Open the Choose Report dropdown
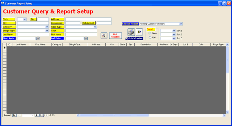Image resolution: width=232 pixels, height=126 pixels. pos(181,24)
